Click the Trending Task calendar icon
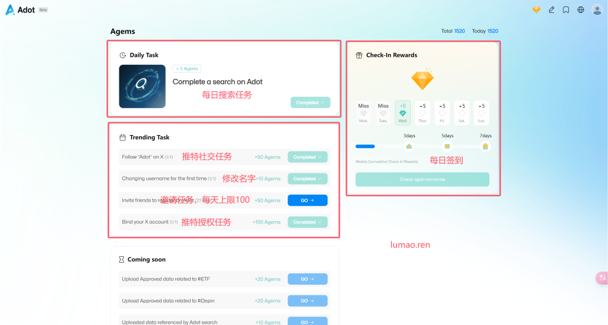The width and height of the screenshot is (608, 325). [122, 138]
